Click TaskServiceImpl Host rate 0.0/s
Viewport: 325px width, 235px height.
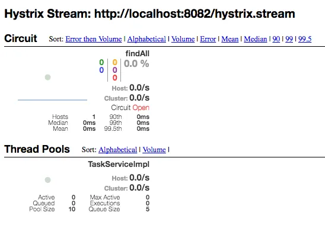pos(139,178)
